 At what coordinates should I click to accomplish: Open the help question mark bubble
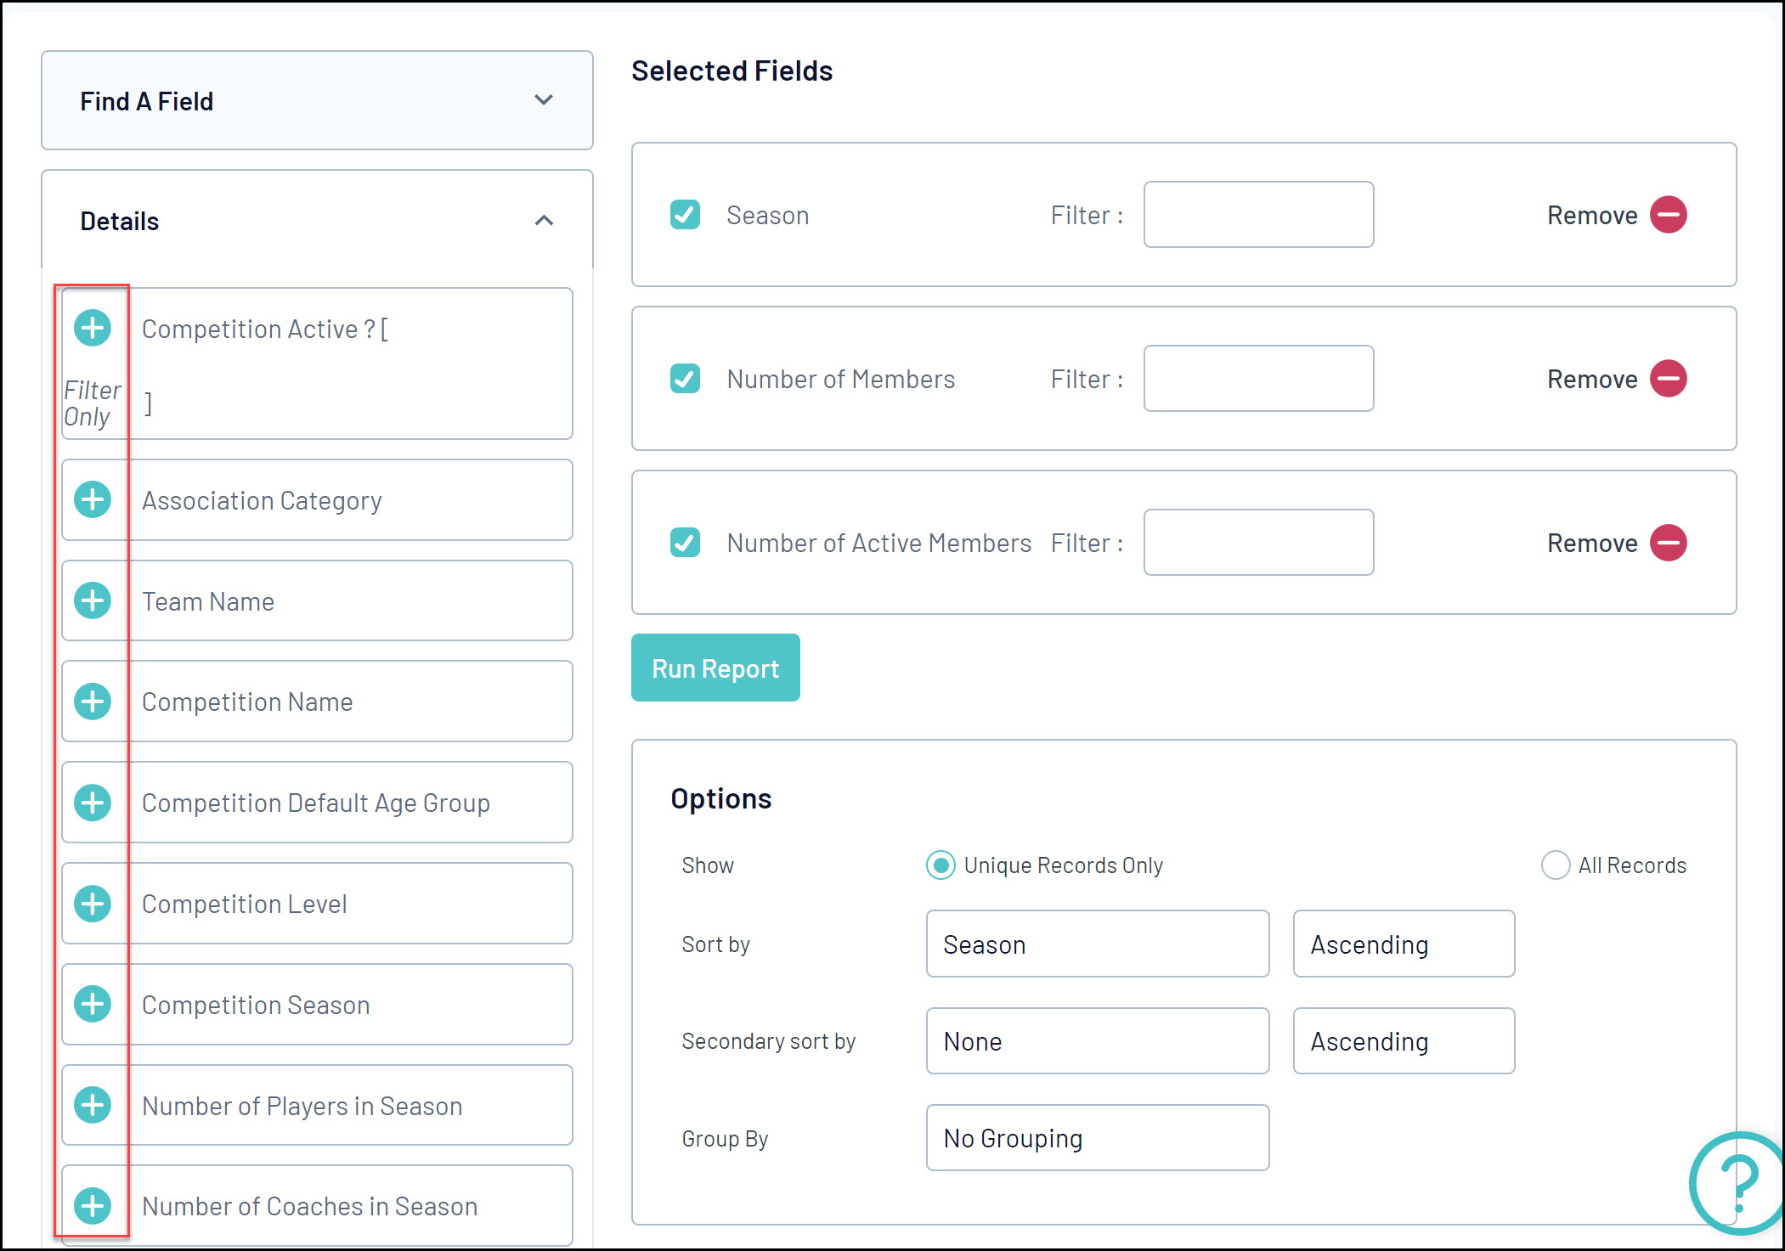(x=1737, y=1182)
